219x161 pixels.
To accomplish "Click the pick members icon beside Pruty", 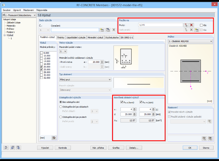I will click(x=186, y=25).
